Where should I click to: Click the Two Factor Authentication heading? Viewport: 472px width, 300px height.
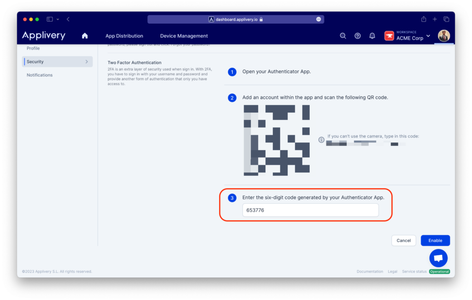(x=135, y=63)
